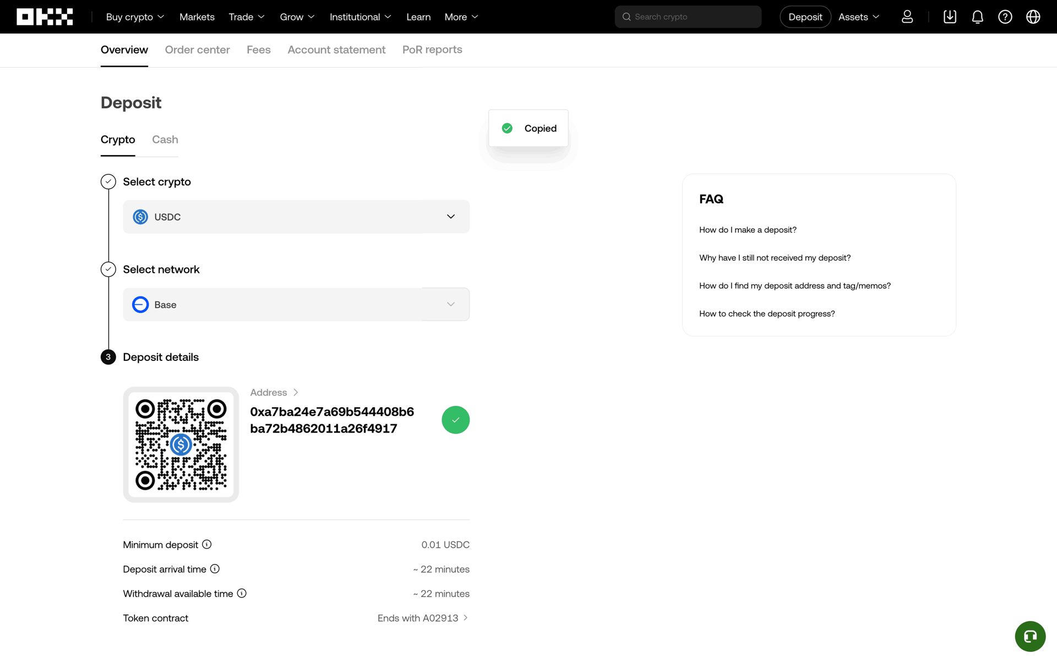Click the search magnifier icon
Viewport: 1057px width, 663px height.
[x=626, y=17]
